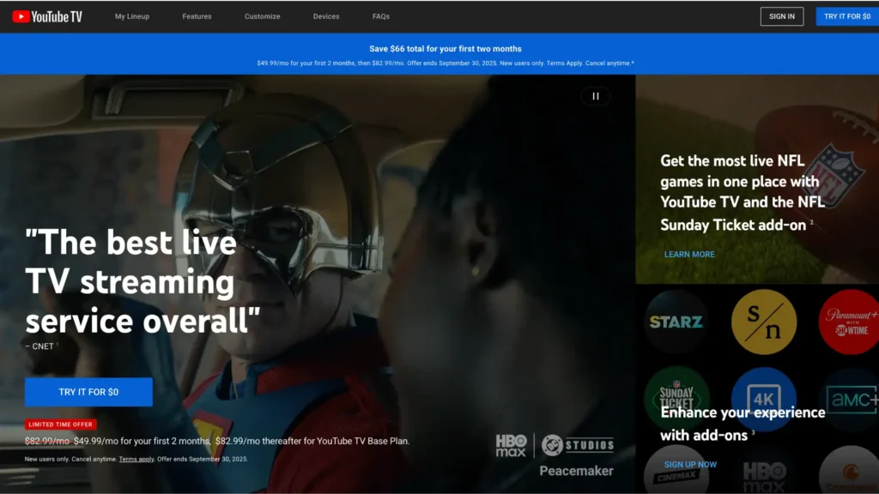Choose the Paramount+ with Showtime icon
The image size is (879, 494).
click(x=848, y=322)
